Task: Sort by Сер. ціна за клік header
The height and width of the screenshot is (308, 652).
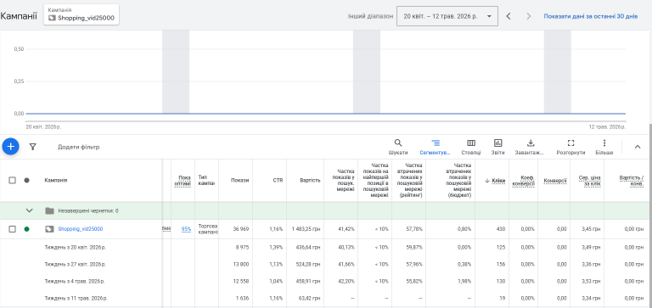Action: [x=589, y=181]
